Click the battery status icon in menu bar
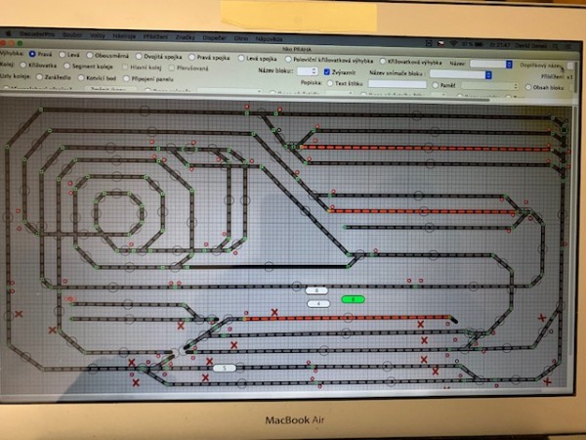The height and width of the screenshot is (440, 586). pos(479,44)
